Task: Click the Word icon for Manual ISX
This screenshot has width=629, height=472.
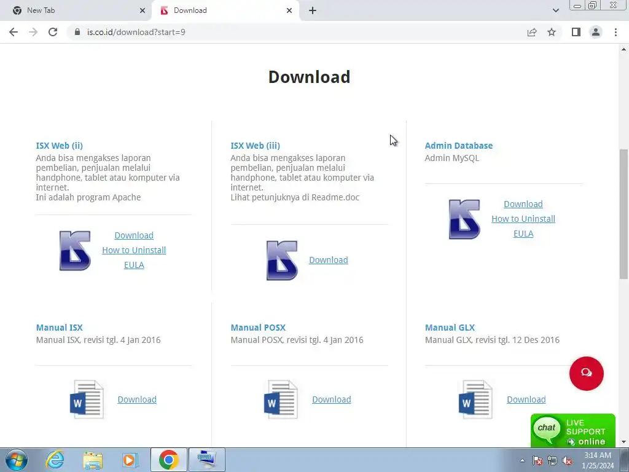Action: (x=86, y=399)
